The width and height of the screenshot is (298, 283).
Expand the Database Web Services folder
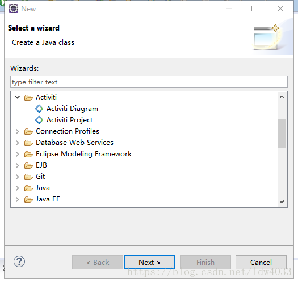tap(17, 143)
